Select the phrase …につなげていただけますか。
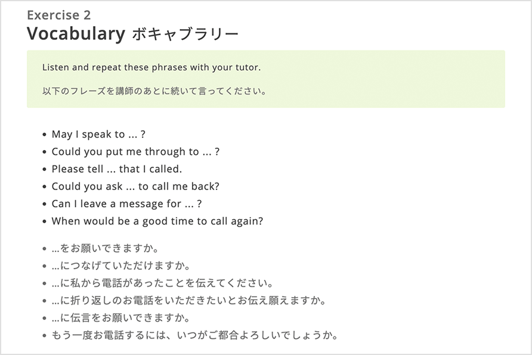Screen dimensions: 532x355 (121, 266)
